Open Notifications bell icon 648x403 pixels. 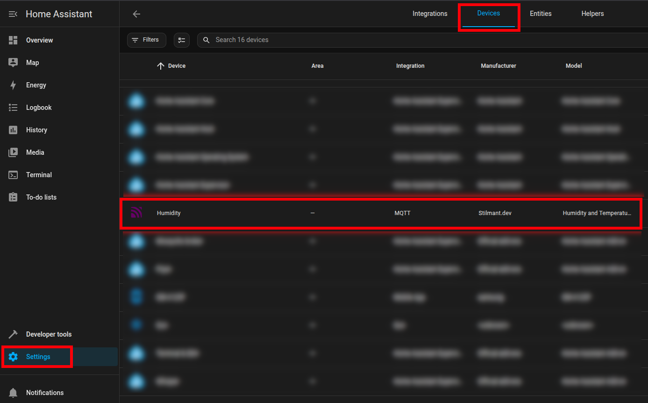point(13,393)
